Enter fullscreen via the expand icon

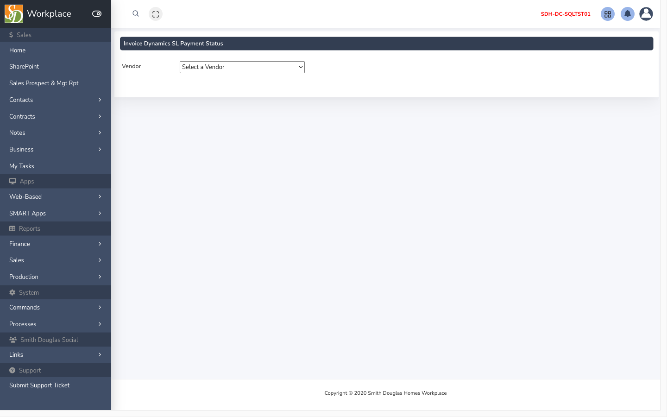[156, 14]
